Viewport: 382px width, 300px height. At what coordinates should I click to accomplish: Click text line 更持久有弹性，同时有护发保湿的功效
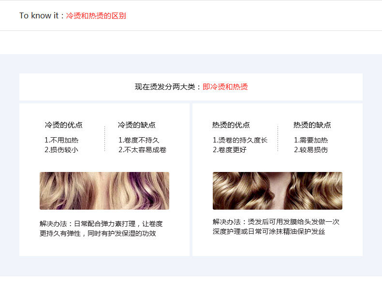click(x=98, y=233)
